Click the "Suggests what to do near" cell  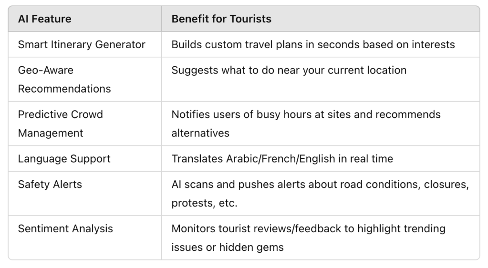pos(289,70)
